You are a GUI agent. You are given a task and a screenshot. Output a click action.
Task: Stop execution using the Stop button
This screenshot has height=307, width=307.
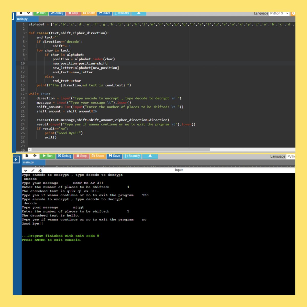[73, 13]
